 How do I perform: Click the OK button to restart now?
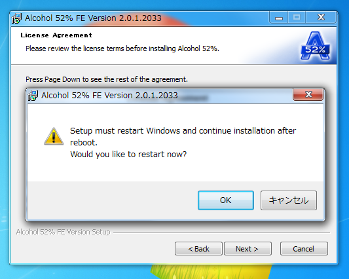[226, 200]
